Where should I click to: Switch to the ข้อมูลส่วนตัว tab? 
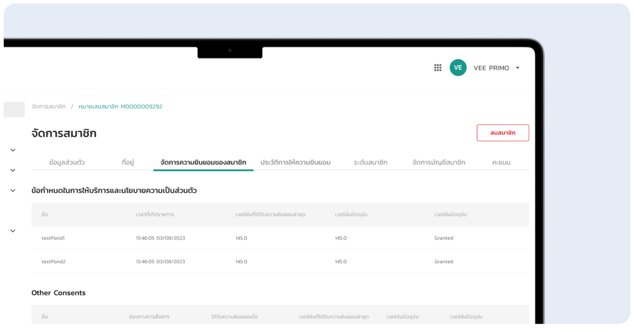pyautogui.click(x=67, y=162)
